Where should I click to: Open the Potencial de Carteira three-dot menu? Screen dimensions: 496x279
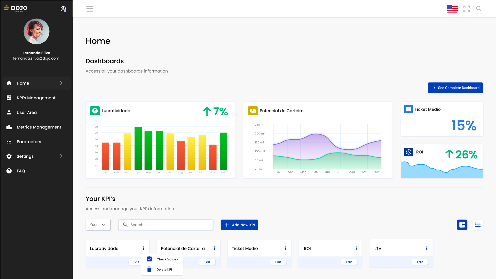pos(214,248)
